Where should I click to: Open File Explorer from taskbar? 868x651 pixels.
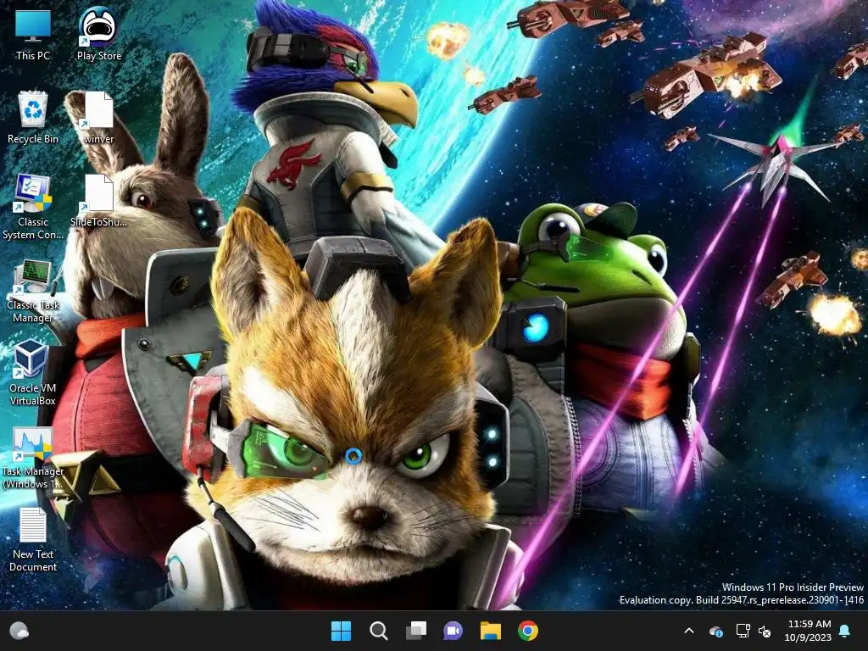point(491,631)
